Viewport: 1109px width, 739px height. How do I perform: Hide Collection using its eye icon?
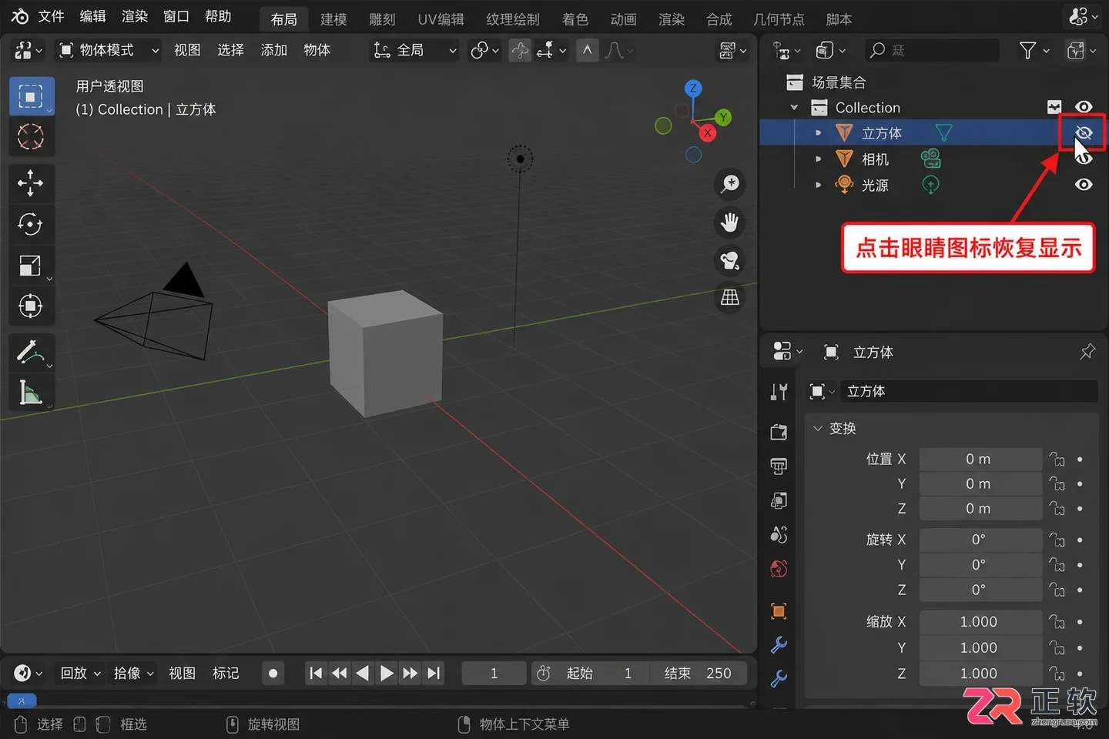tap(1084, 107)
